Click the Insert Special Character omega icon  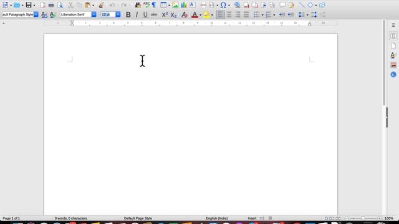223,5
